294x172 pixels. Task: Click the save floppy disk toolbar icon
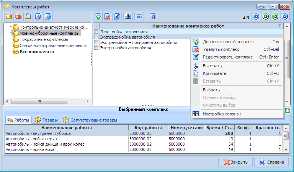pos(152,16)
